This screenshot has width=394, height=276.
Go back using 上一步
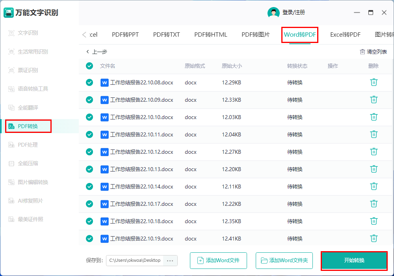coord(97,52)
